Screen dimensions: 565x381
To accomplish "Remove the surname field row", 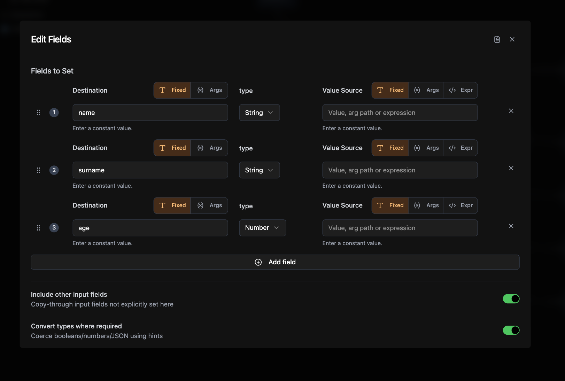I will point(511,168).
